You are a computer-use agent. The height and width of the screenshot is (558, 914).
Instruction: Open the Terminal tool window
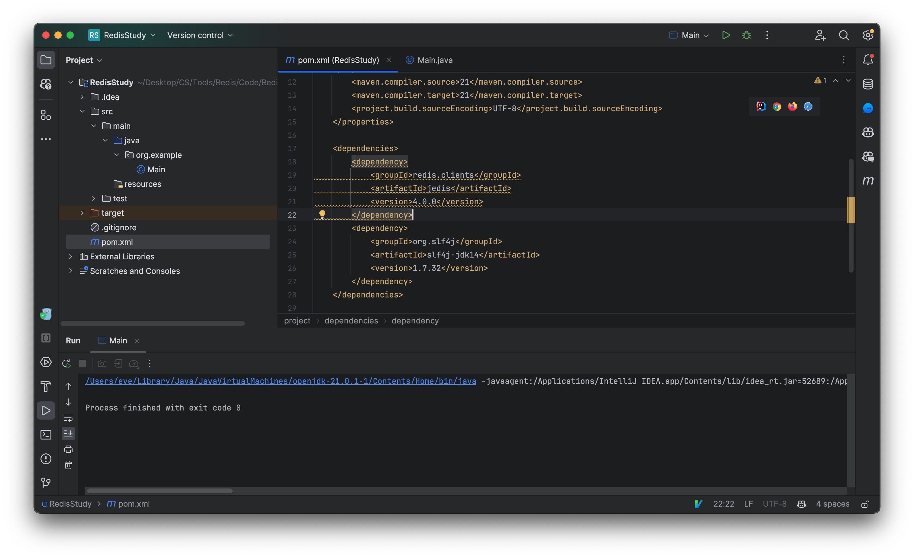click(46, 434)
